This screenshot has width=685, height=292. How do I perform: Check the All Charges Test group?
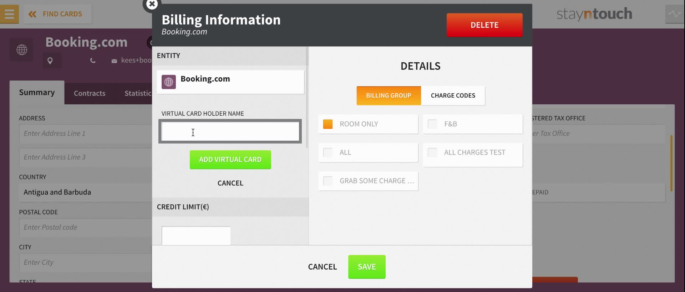point(432,152)
